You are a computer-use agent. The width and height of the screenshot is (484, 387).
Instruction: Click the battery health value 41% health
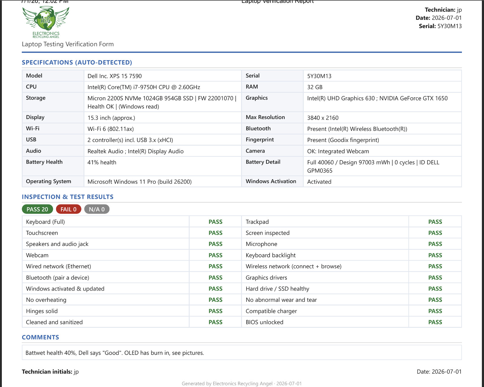pos(102,163)
